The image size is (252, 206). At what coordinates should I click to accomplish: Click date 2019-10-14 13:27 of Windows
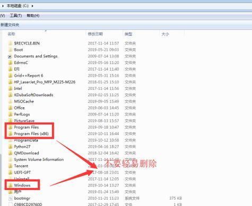(103, 185)
